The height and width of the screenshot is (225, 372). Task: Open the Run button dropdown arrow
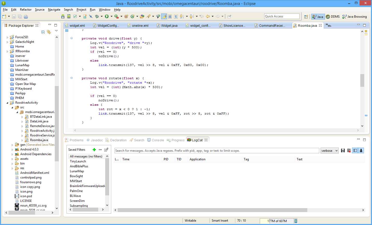pyautogui.click(x=111, y=16)
